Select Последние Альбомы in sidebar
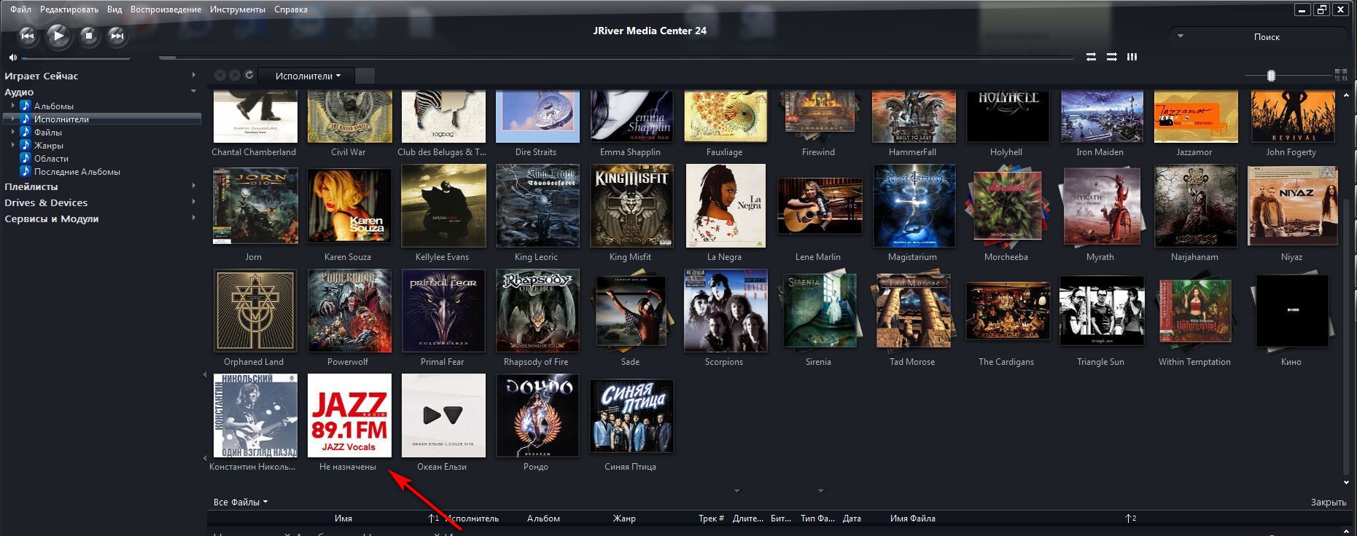The width and height of the screenshot is (1357, 536). [77, 172]
